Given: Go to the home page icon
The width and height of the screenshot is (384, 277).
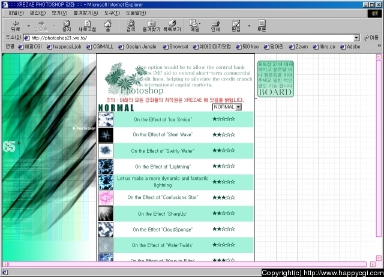Looking at the screenshot, I should coord(108,26).
